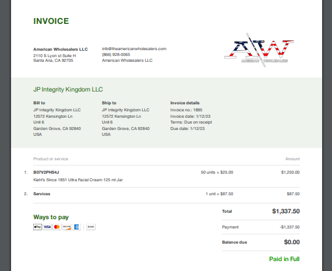
Task: Click the Apple Pay payment icon
Action: (37, 227)
